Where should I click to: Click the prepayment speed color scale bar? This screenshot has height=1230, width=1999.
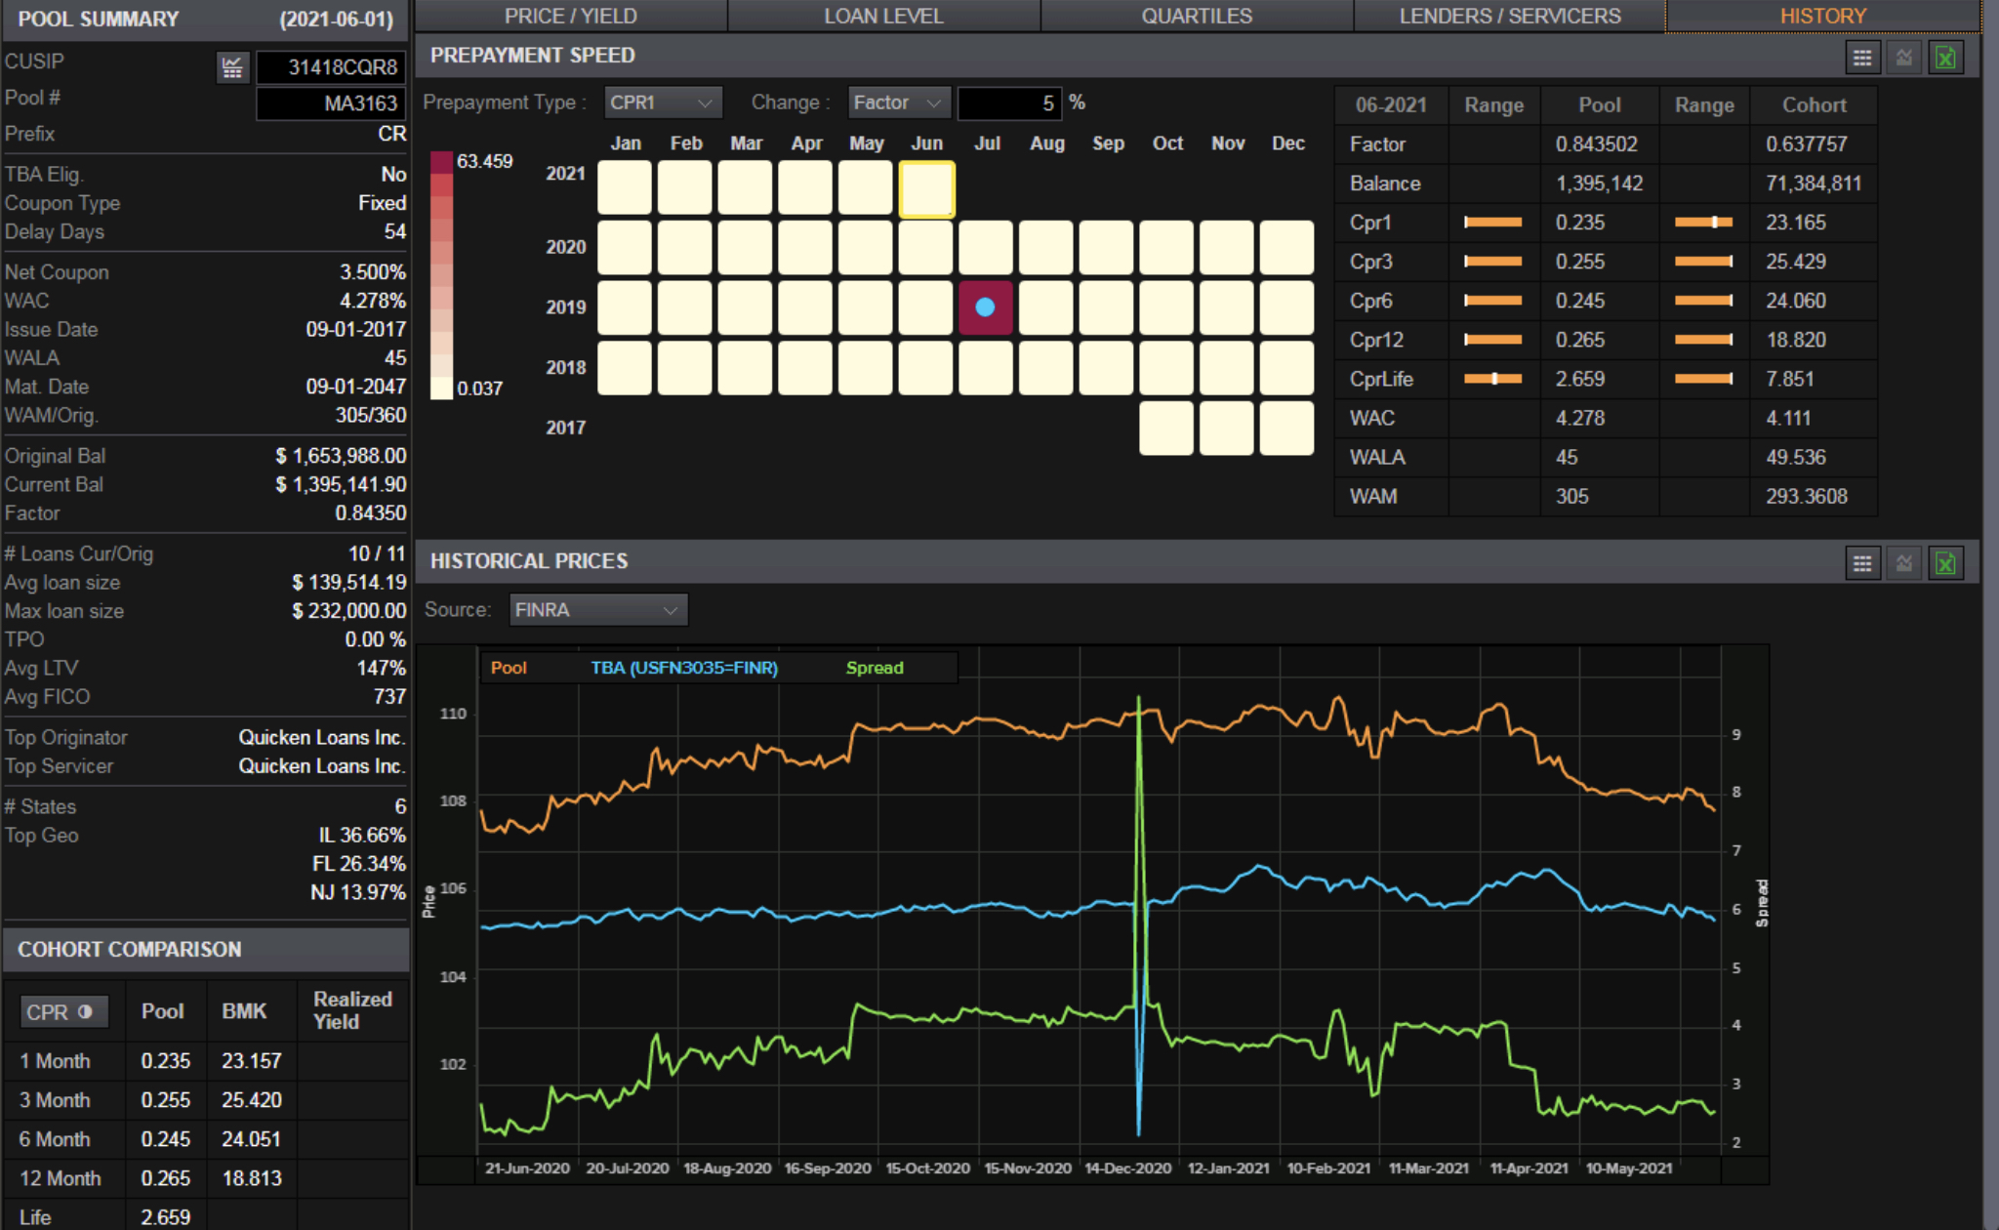(x=441, y=274)
